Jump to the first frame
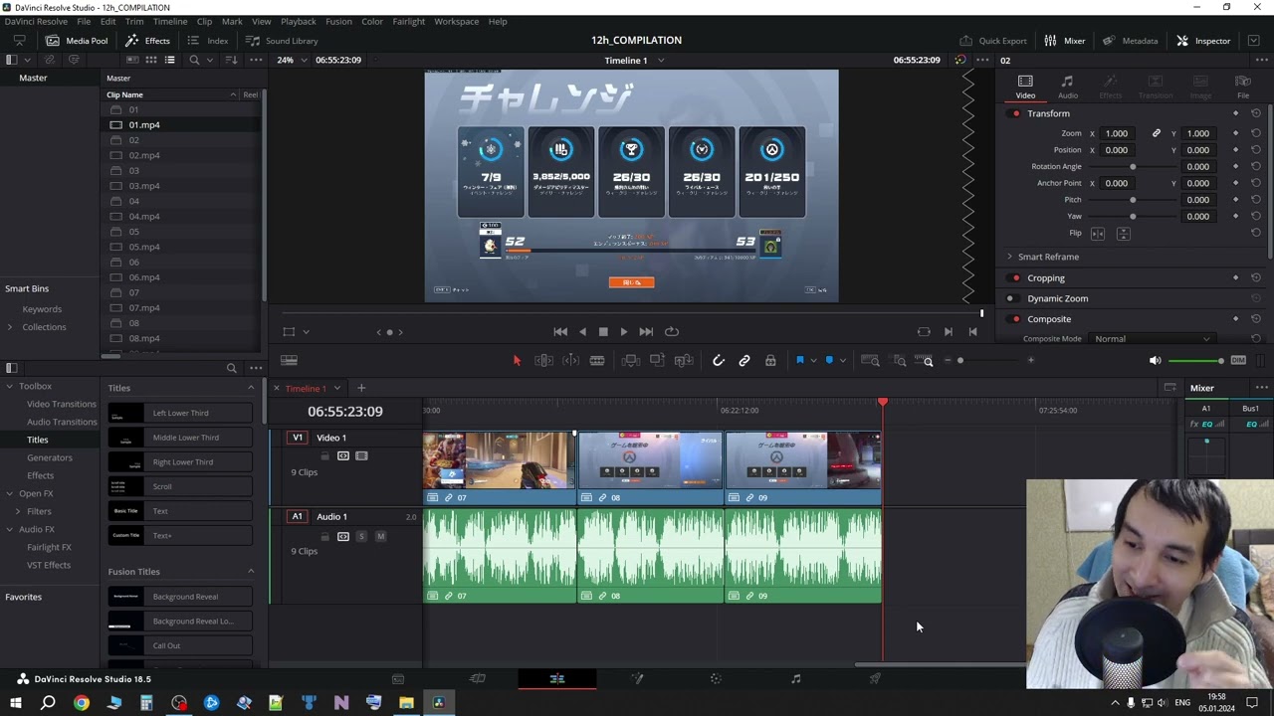This screenshot has width=1274, height=716. point(560,332)
